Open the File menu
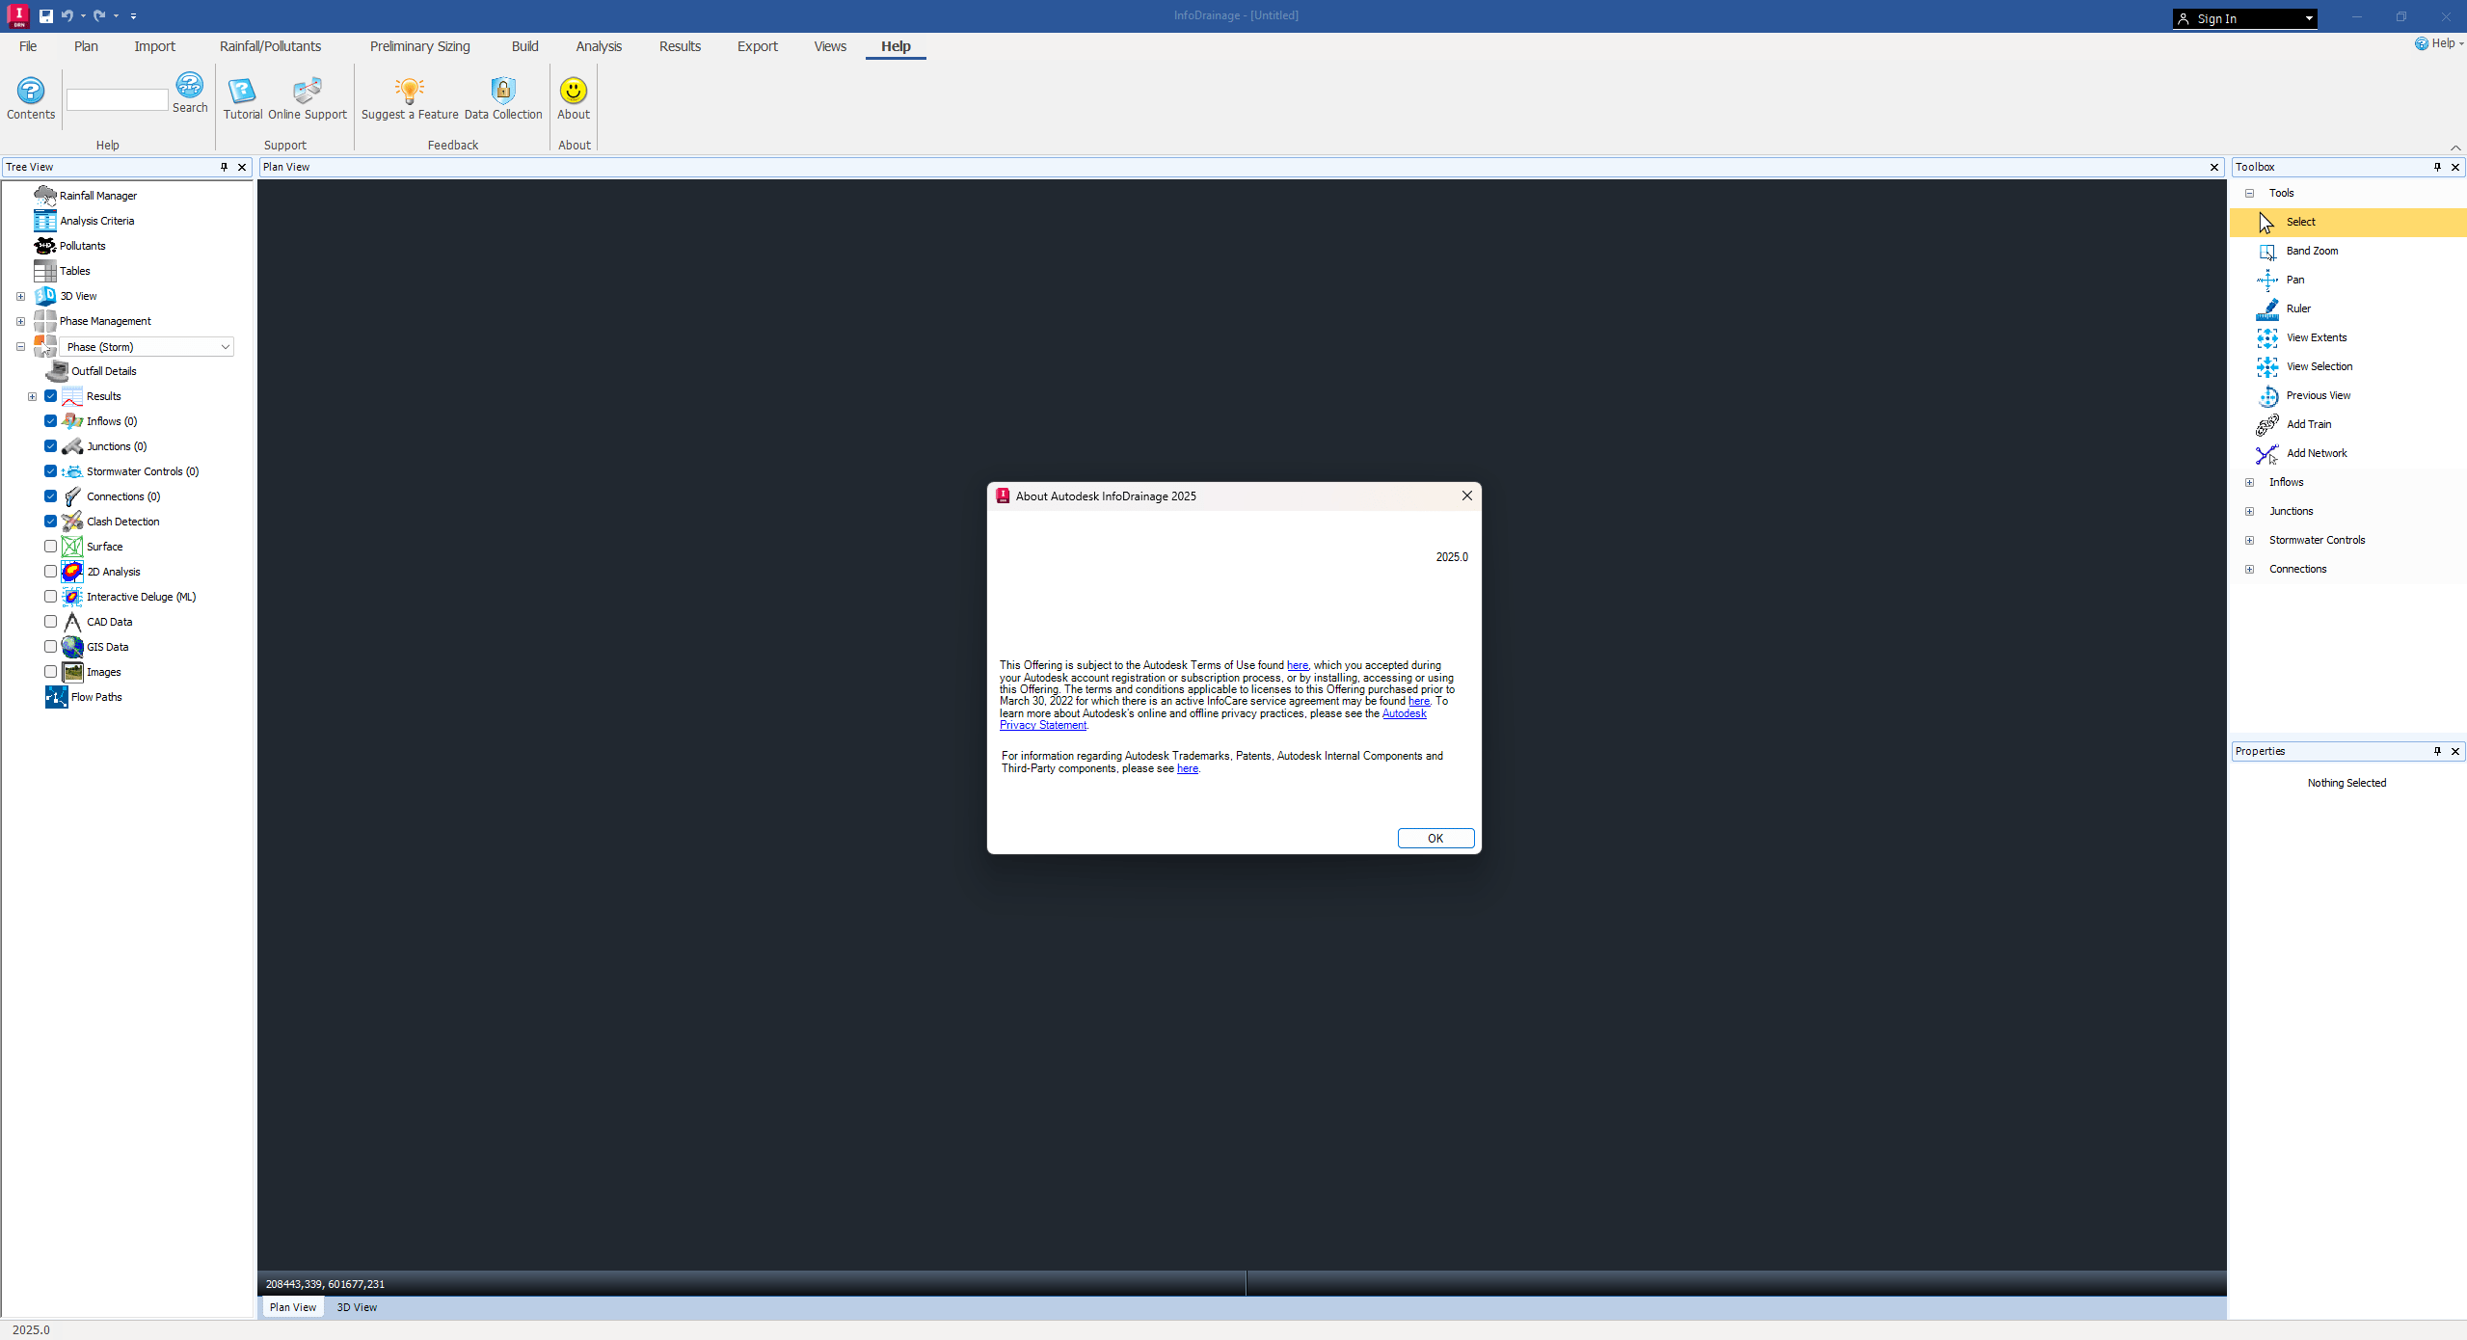The height and width of the screenshot is (1340, 2467). pyautogui.click(x=28, y=46)
